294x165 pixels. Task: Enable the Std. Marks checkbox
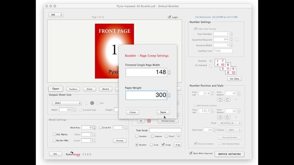pyautogui.click(x=54, y=134)
